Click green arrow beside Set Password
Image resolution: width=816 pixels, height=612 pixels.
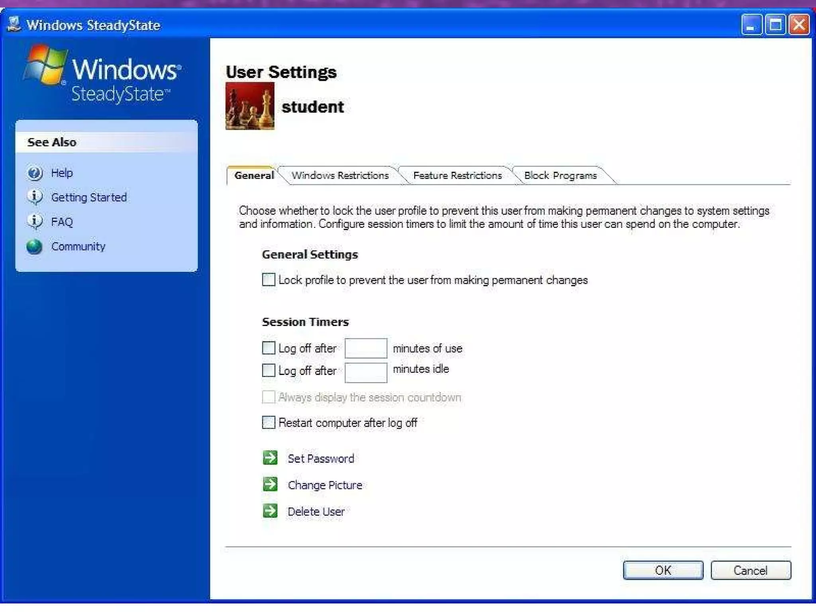(270, 458)
